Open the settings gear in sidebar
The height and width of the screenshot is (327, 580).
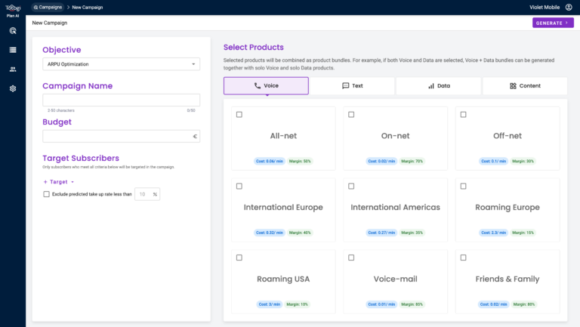[x=13, y=88]
